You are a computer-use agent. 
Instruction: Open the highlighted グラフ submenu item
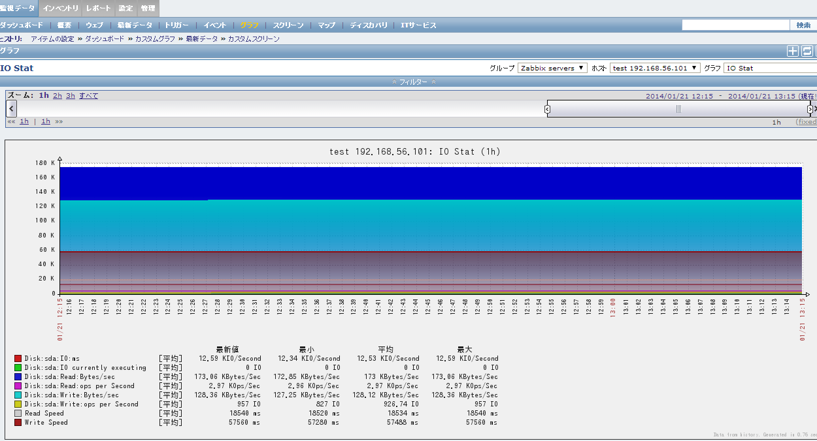[249, 25]
